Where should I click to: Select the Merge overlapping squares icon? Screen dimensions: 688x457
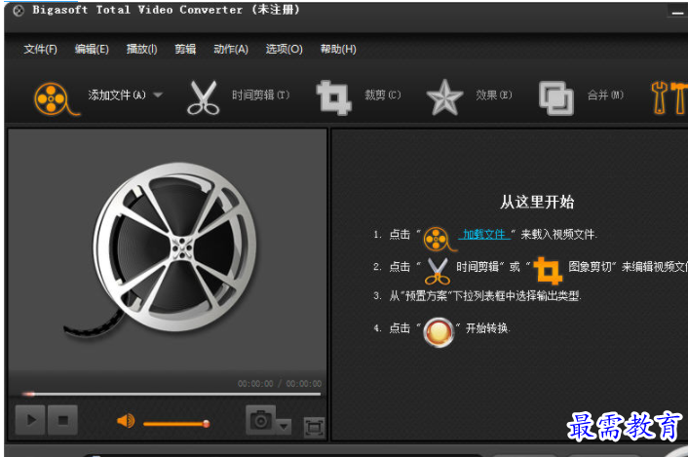[555, 98]
